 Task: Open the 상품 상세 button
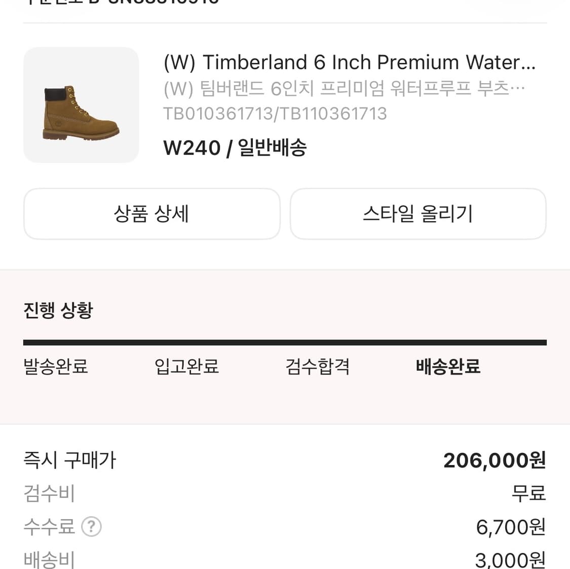tap(151, 214)
